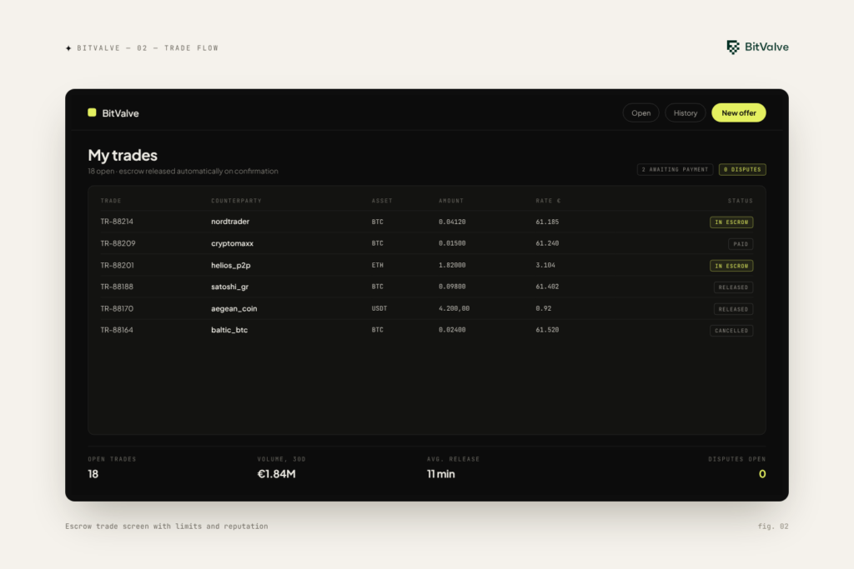Click rate 0.92

click(543, 308)
